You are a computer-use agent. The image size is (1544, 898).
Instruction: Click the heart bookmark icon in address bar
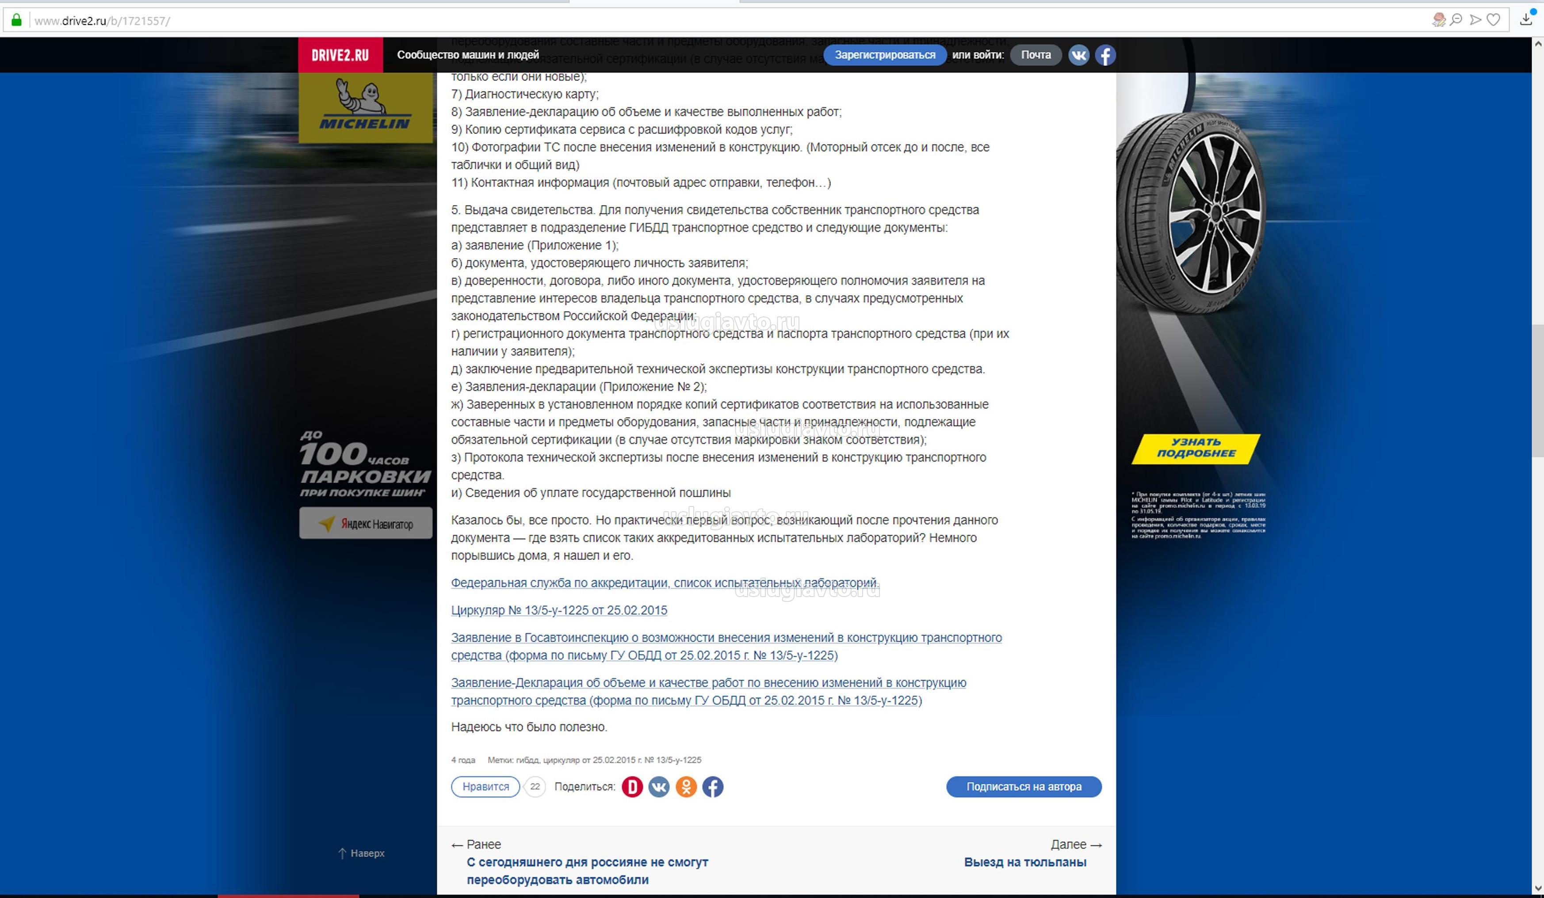[x=1494, y=19]
